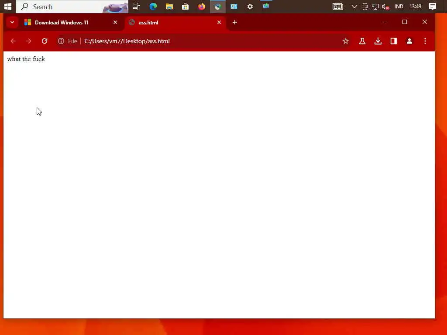Screen dimensions: 447x335
Task: Toggle the browser side panel
Action: [x=394, y=41]
